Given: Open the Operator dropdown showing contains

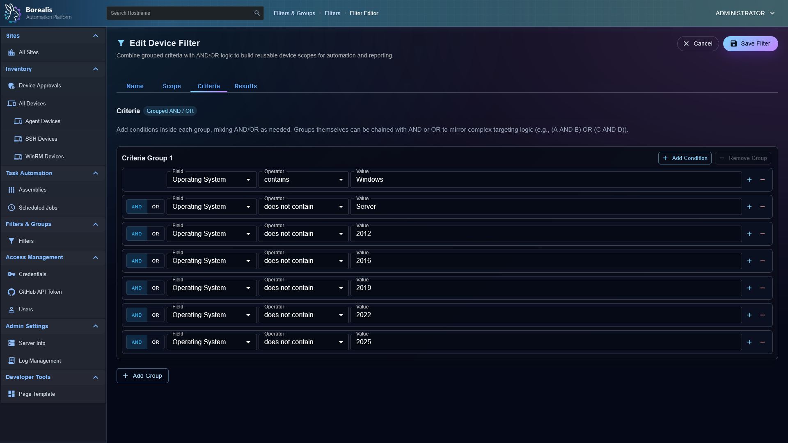Looking at the screenshot, I should [303, 179].
